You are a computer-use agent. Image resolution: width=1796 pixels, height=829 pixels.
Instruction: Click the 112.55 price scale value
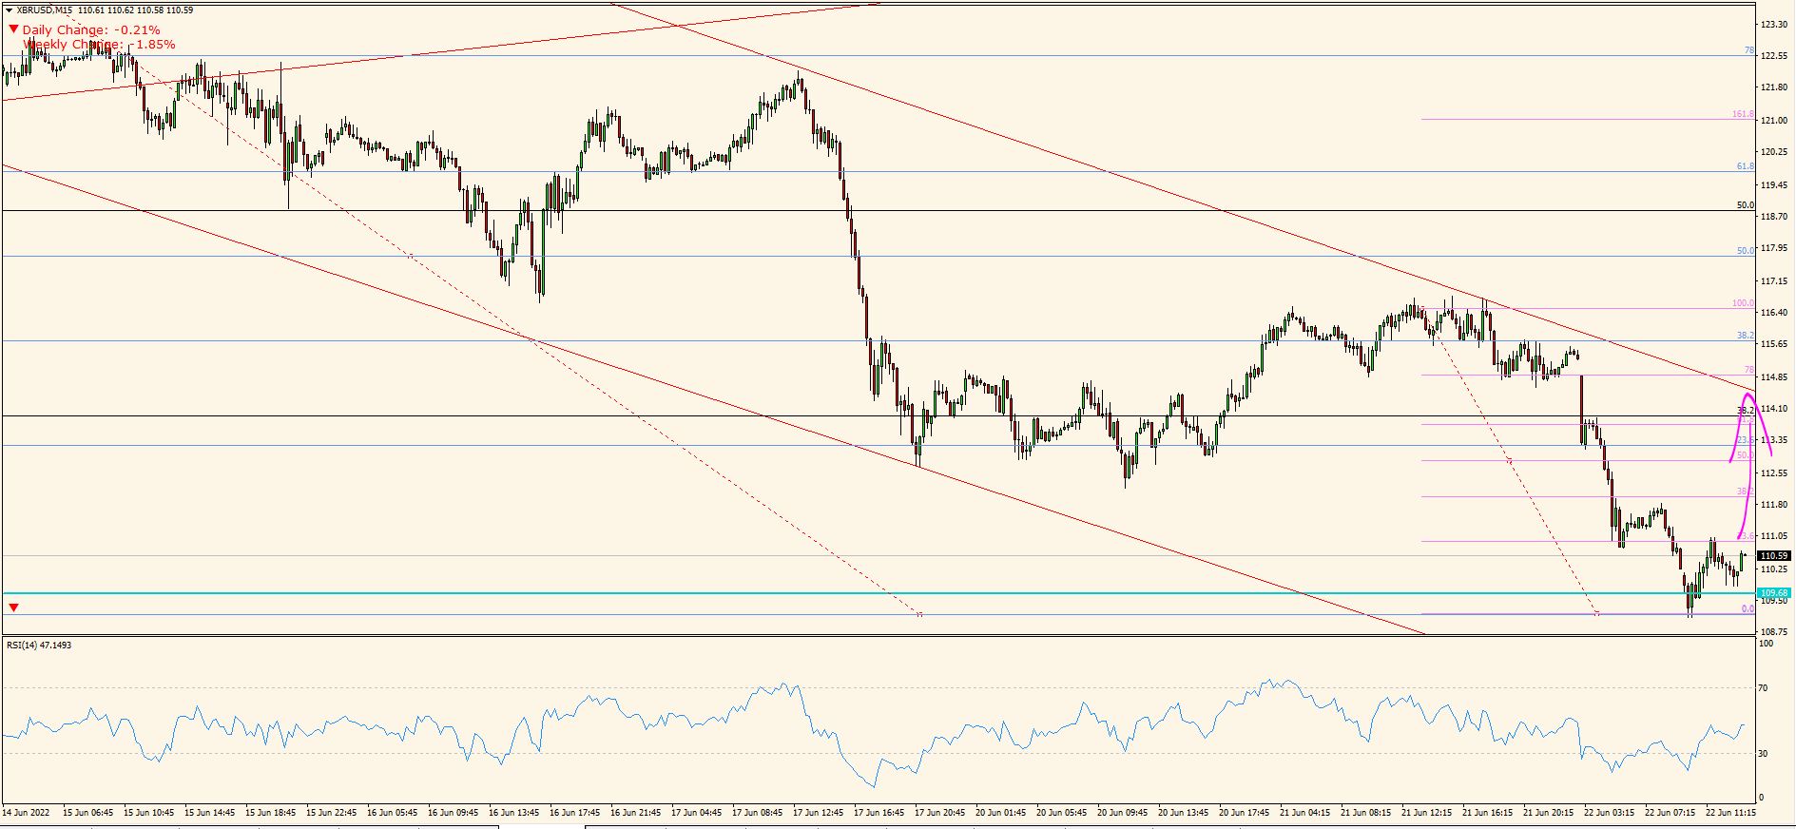click(1774, 473)
